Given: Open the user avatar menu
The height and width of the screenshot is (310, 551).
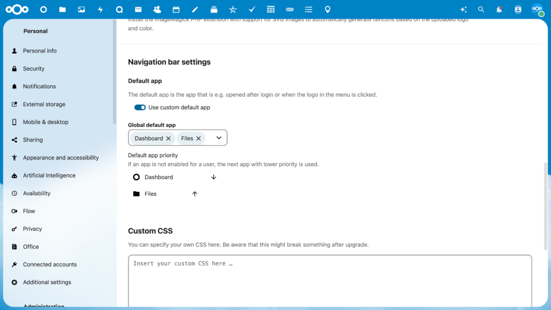Looking at the screenshot, I should point(536,10).
